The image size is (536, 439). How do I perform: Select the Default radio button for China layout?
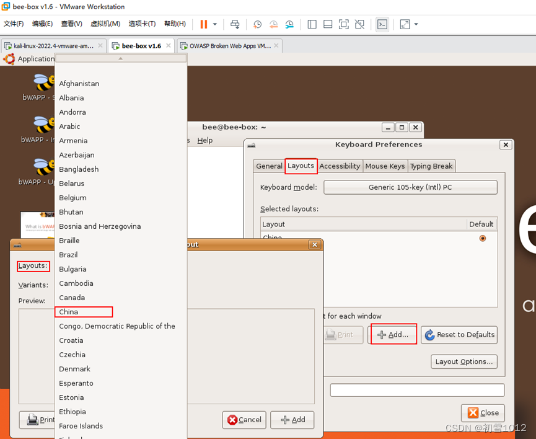tap(482, 238)
